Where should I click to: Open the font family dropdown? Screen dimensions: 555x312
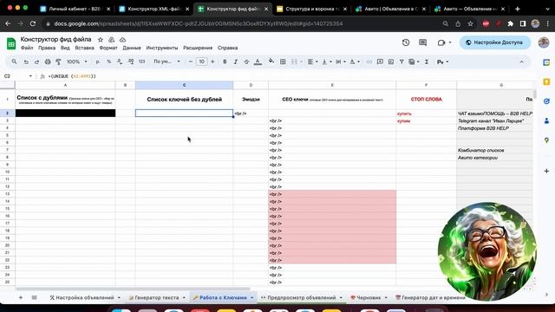(x=166, y=62)
